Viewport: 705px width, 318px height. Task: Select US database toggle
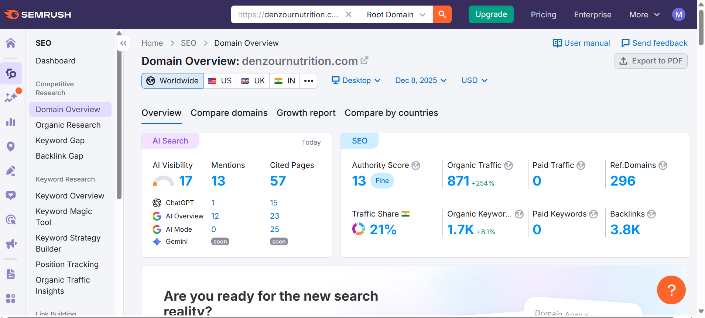pos(220,81)
